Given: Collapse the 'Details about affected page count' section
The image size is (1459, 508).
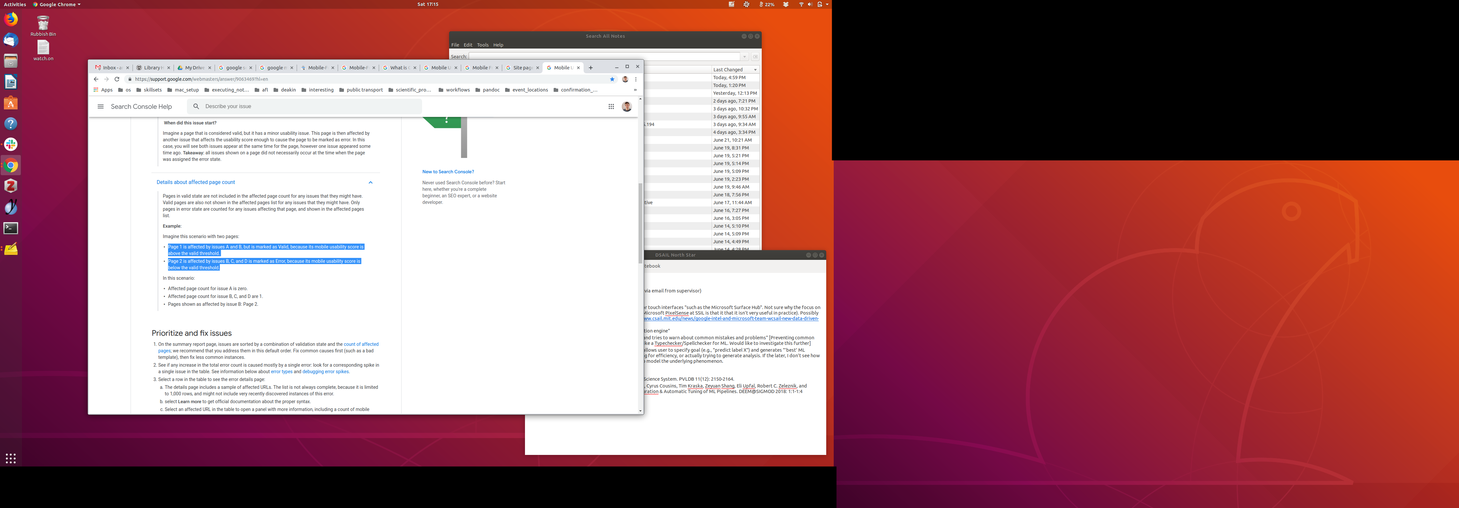Looking at the screenshot, I should pos(370,182).
